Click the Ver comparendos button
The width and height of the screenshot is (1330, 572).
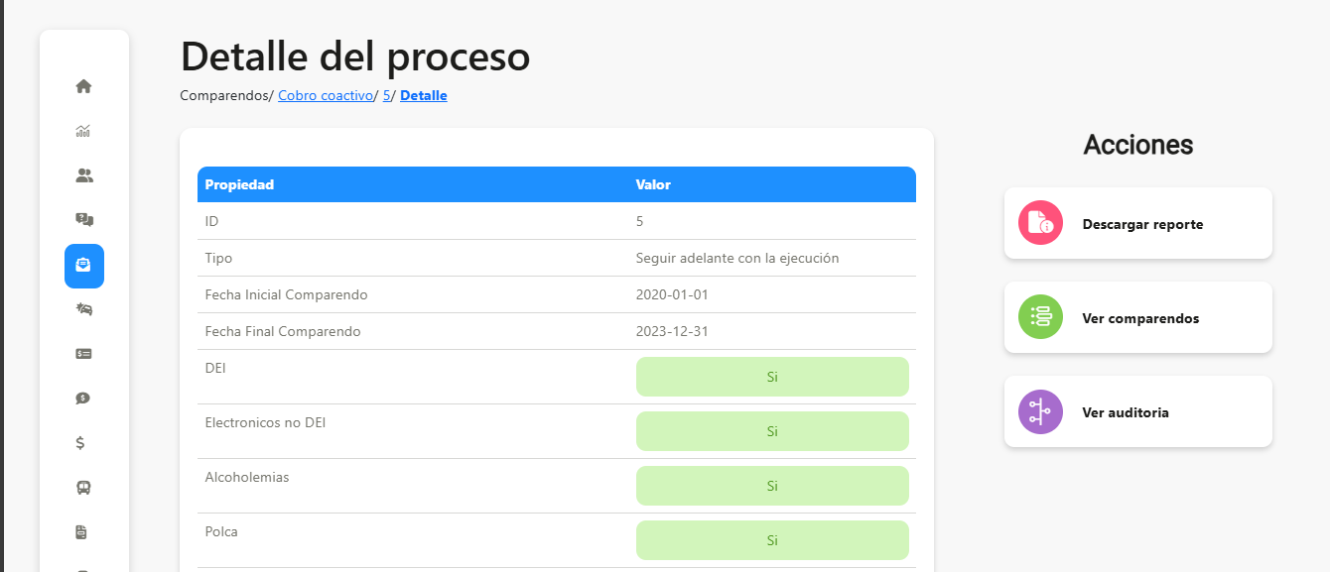pyautogui.click(x=1138, y=317)
